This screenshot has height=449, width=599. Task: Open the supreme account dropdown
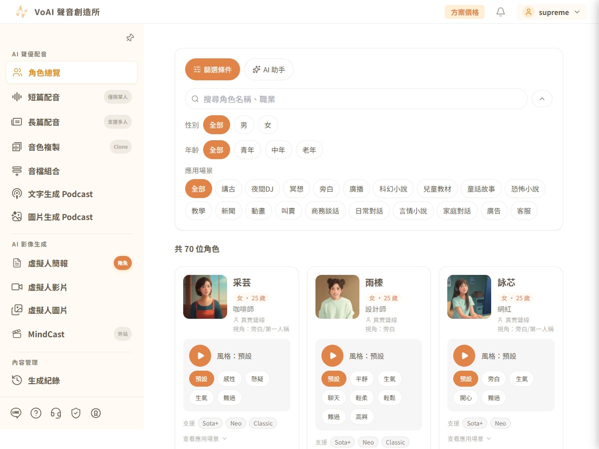tap(552, 12)
